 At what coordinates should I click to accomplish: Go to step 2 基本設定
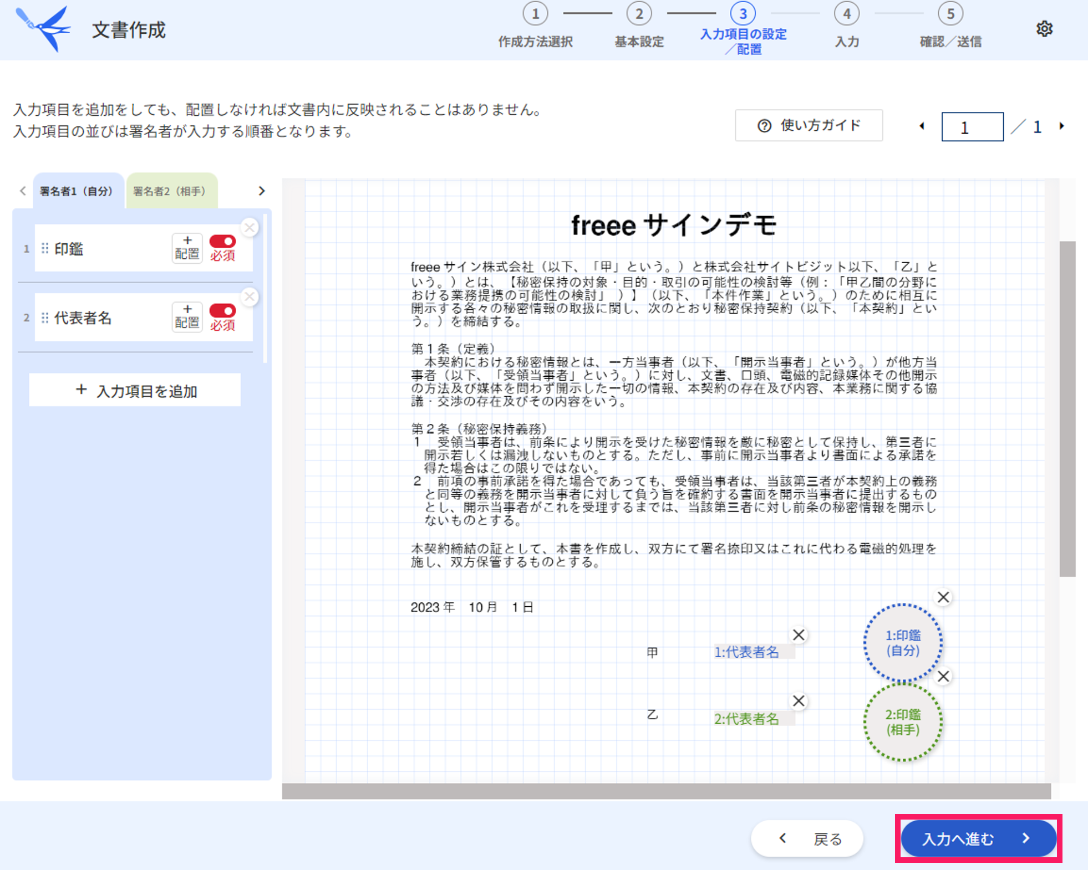click(639, 25)
